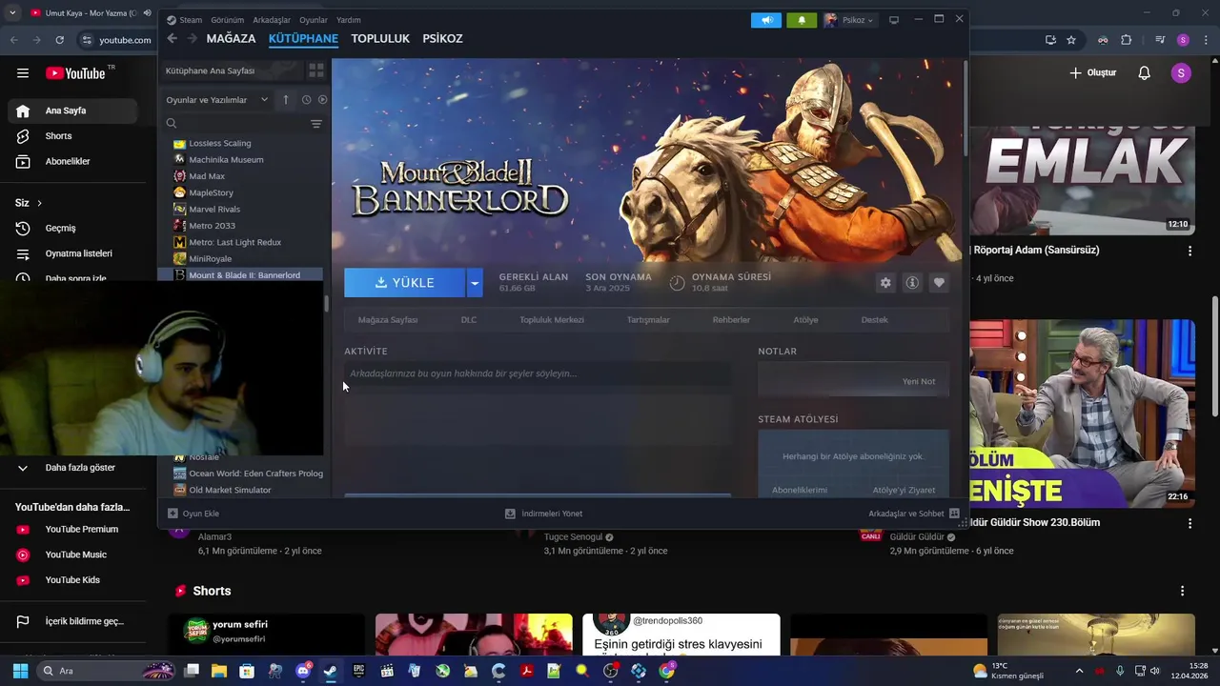This screenshot has height=686, width=1220.
Task: Show Bannerlord game info icon
Action: coord(912,283)
